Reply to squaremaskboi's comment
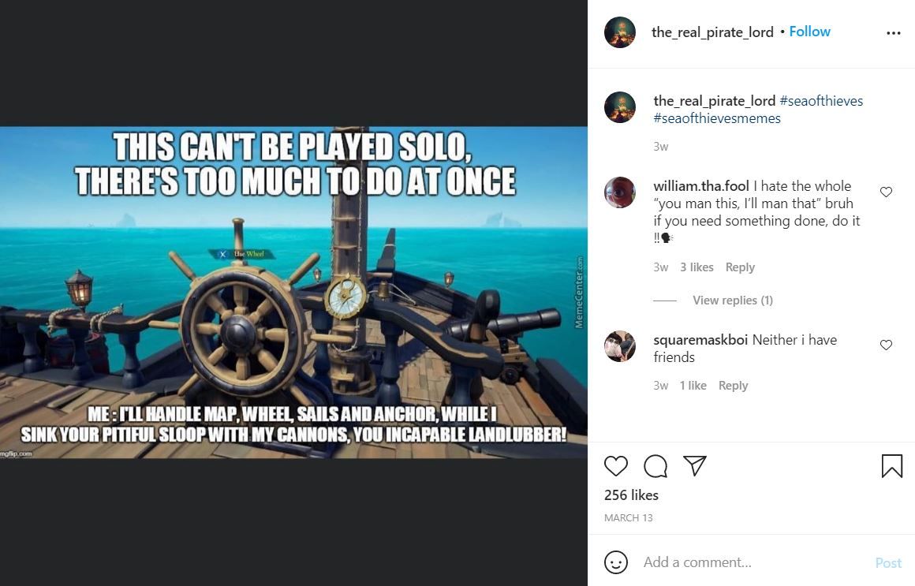This screenshot has height=586, width=915. [733, 385]
